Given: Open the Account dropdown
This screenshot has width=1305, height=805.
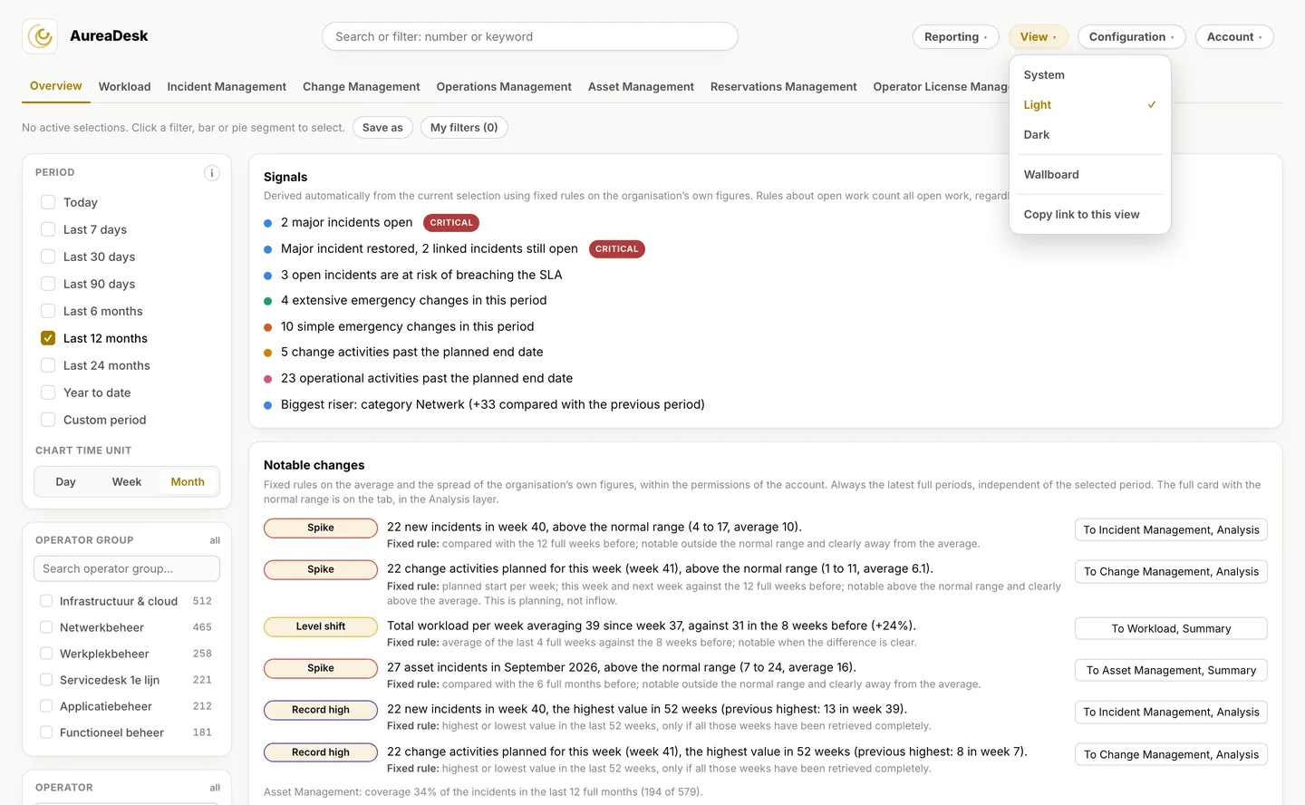Looking at the screenshot, I should pos(1234,37).
